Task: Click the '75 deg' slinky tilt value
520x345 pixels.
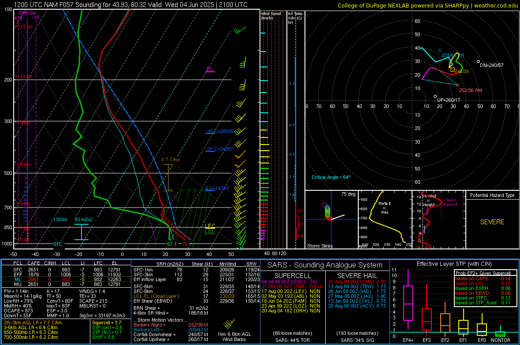Action: click(348, 194)
